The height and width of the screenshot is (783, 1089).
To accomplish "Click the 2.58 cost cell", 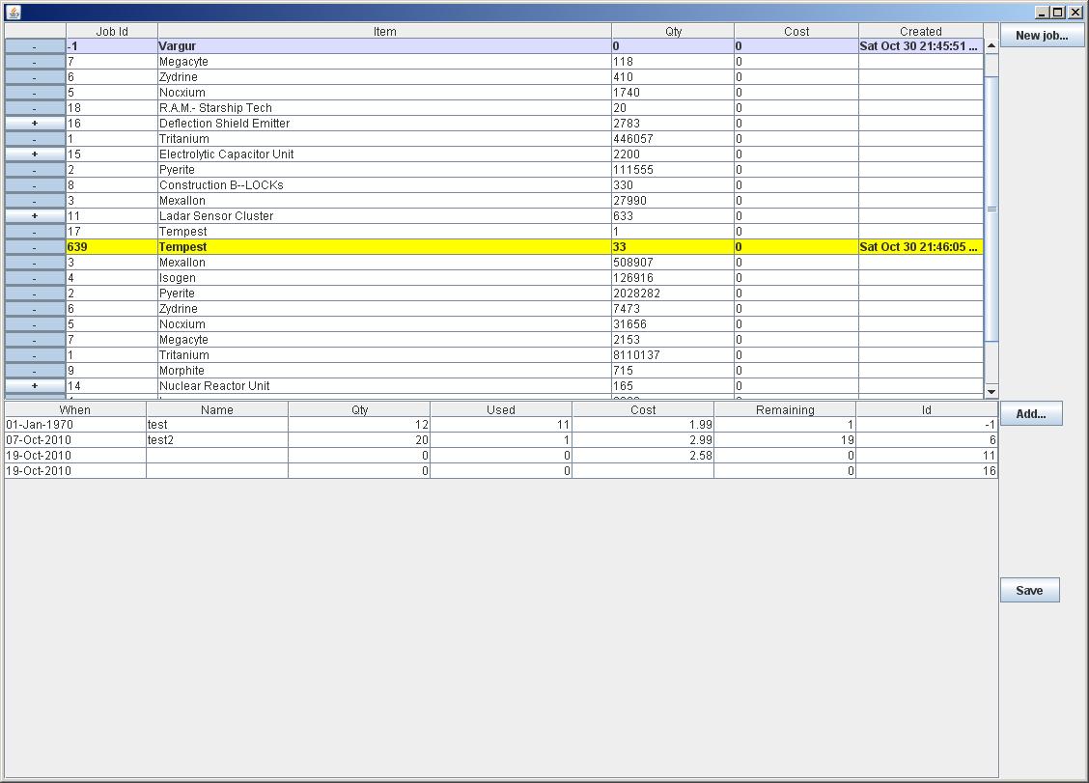I will click(642, 455).
